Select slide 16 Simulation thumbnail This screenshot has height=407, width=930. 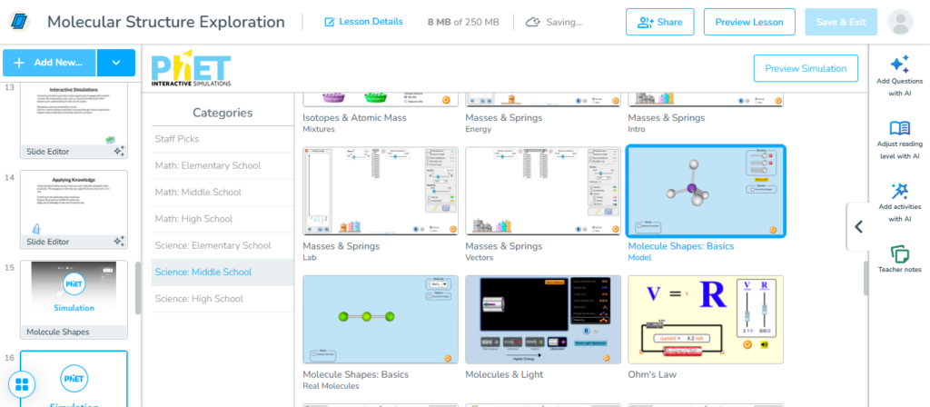pyautogui.click(x=74, y=379)
